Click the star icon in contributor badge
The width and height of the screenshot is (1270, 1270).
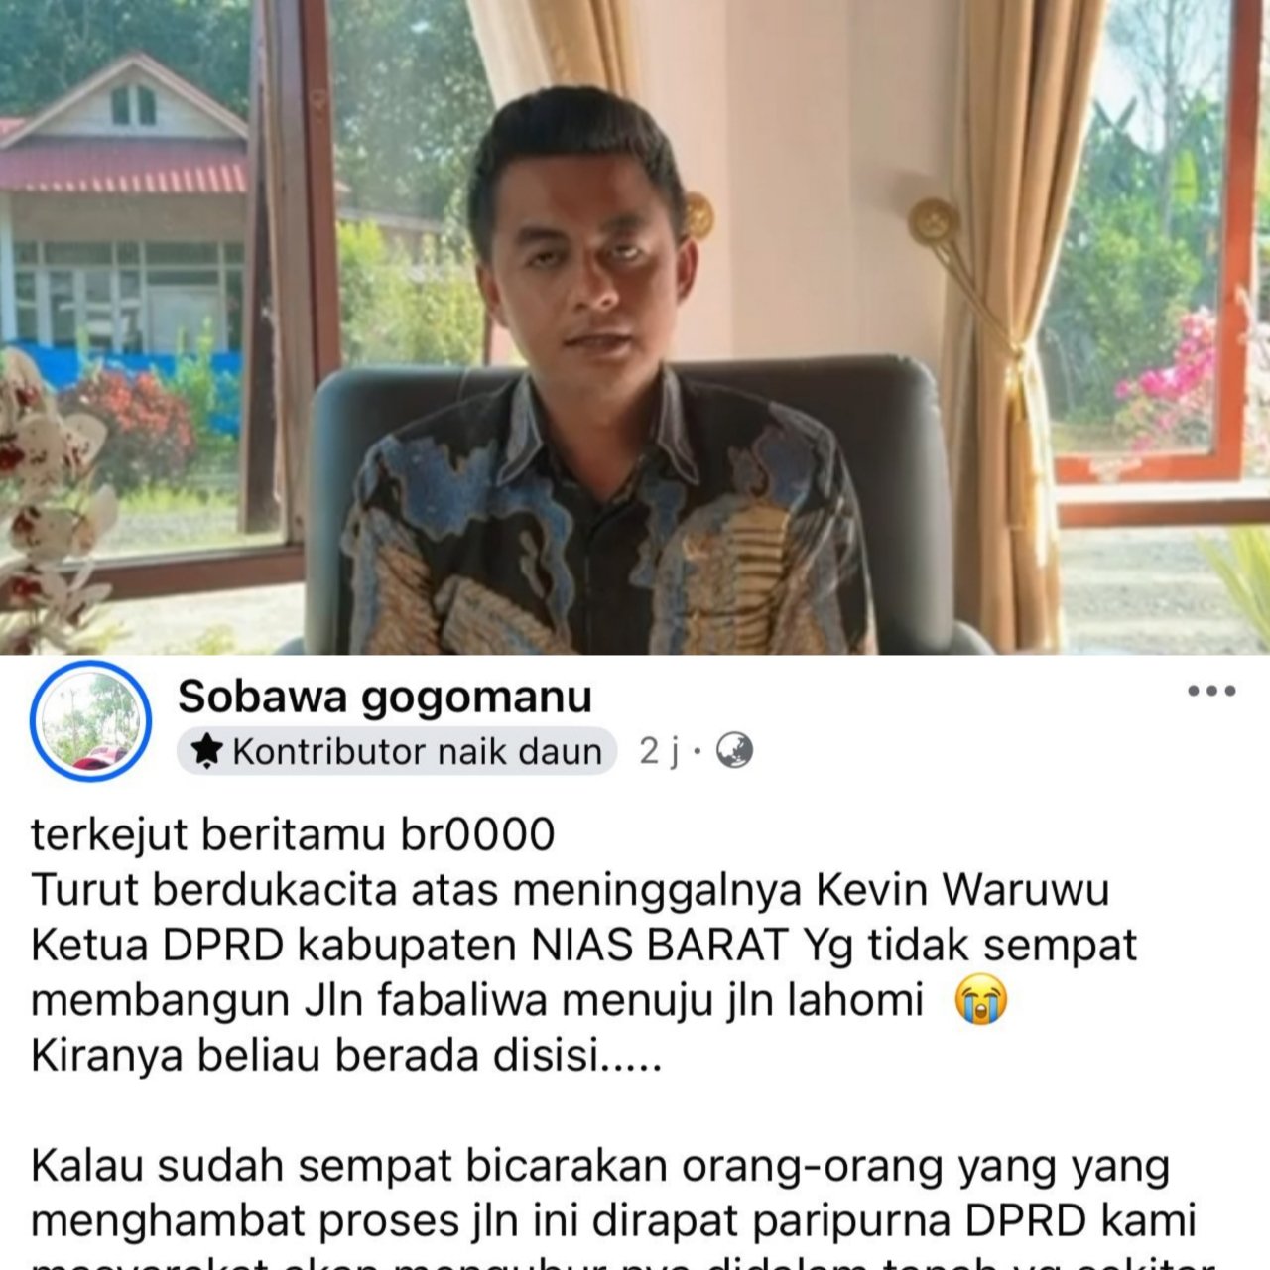click(x=206, y=751)
